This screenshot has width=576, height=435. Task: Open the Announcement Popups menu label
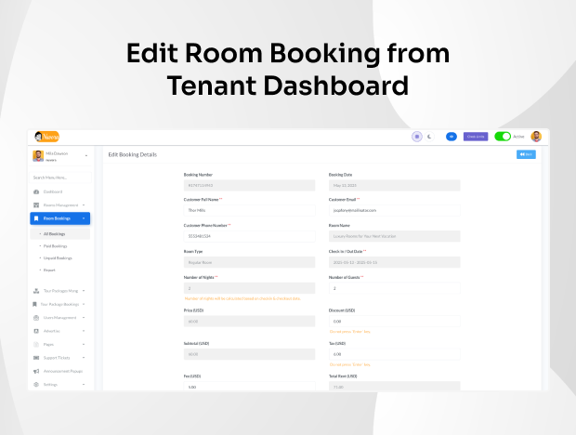(63, 371)
